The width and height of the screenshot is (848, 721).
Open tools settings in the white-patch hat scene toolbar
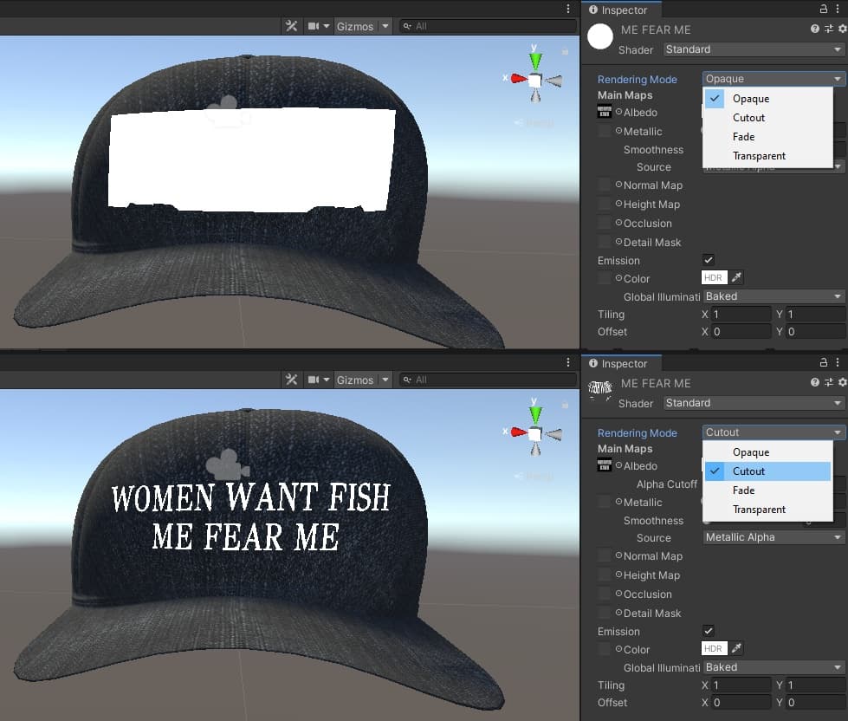pos(291,26)
